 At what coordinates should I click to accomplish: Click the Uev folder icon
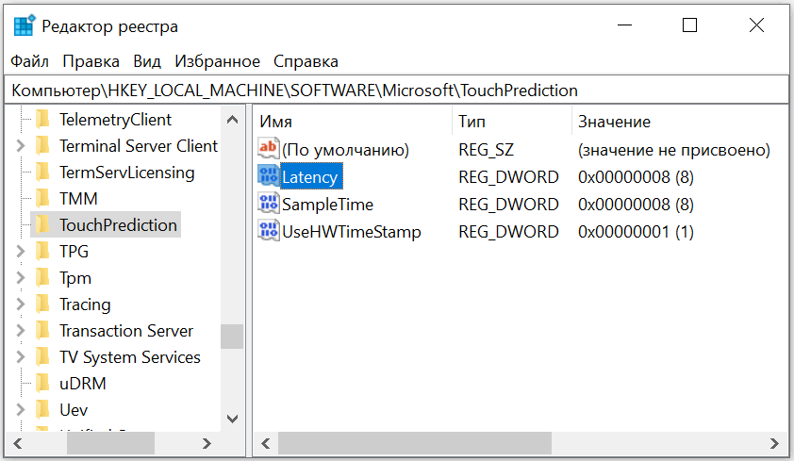[x=43, y=409]
